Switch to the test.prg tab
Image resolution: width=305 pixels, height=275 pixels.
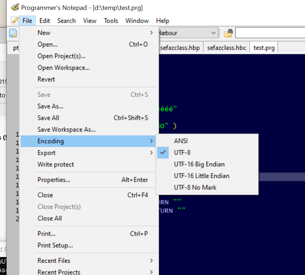point(264,48)
